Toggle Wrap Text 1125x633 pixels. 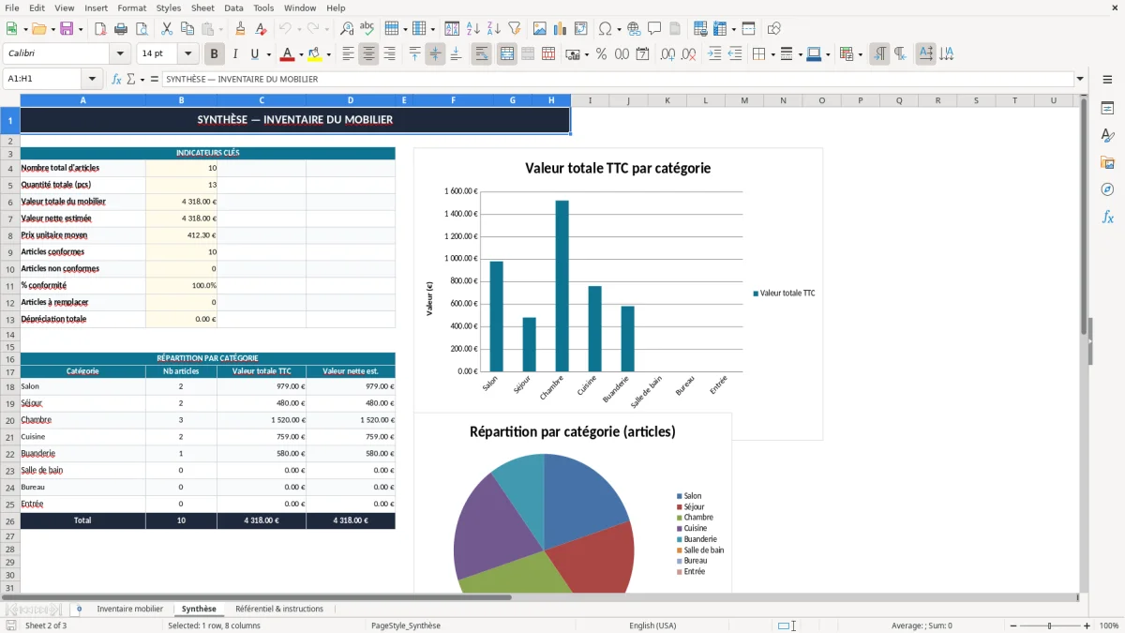482,54
